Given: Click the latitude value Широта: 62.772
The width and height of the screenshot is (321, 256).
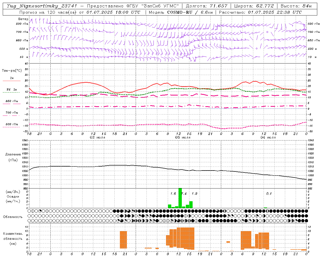Looking at the screenshot, I should click(254, 6).
